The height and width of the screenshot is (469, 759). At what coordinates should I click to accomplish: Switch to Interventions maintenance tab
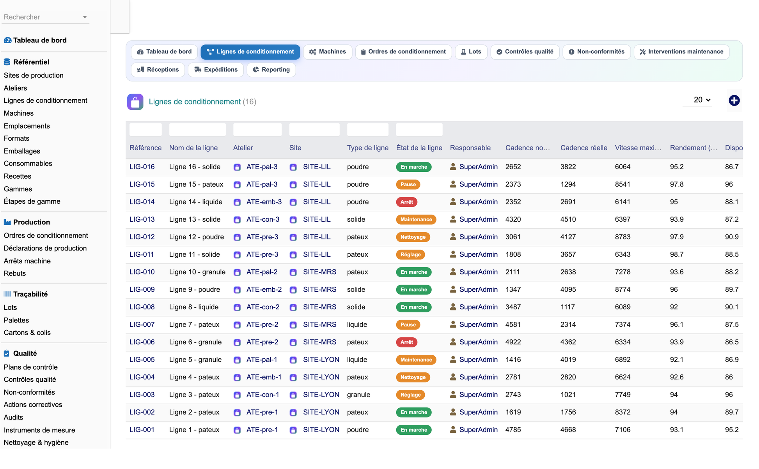tap(681, 52)
